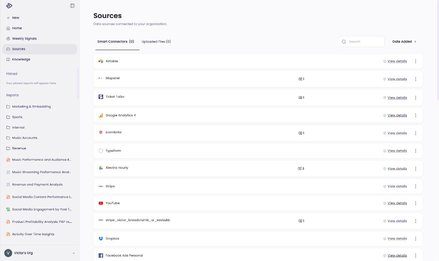The height and width of the screenshot is (261, 439).
Task: Open Music Streaming Performance Anal.. report
Action: click(x=39, y=172)
